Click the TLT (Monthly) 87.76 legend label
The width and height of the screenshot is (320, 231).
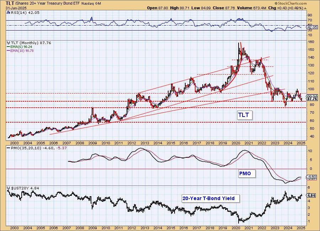(x=31, y=43)
